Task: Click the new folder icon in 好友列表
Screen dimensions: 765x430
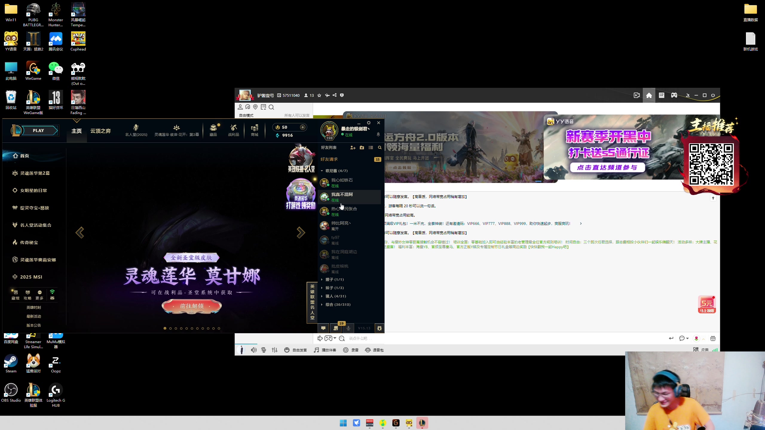Action: coord(362,148)
